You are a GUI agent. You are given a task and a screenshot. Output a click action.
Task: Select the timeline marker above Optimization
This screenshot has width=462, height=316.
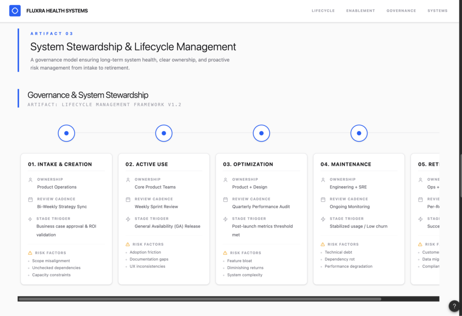[261, 133]
